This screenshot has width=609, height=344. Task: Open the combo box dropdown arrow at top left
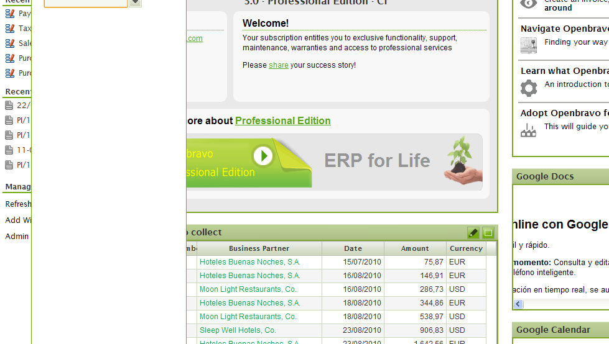pos(135,2)
